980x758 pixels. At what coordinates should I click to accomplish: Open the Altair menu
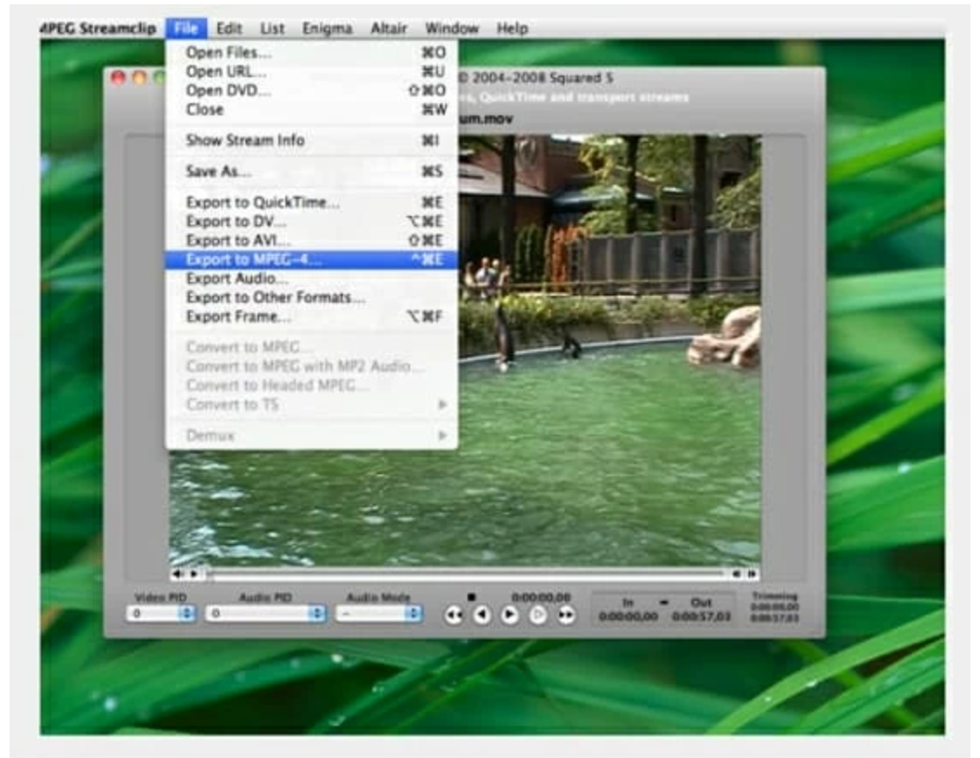pyautogui.click(x=389, y=28)
